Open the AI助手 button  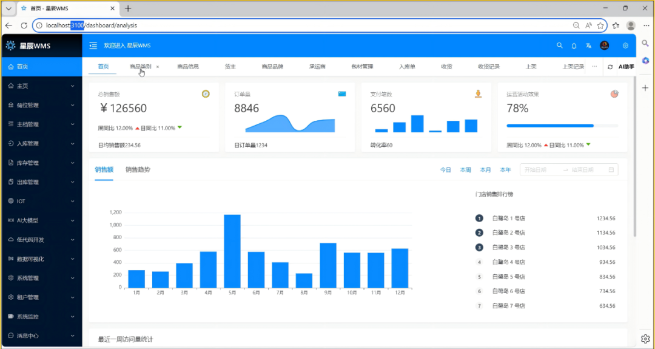pyautogui.click(x=626, y=67)
